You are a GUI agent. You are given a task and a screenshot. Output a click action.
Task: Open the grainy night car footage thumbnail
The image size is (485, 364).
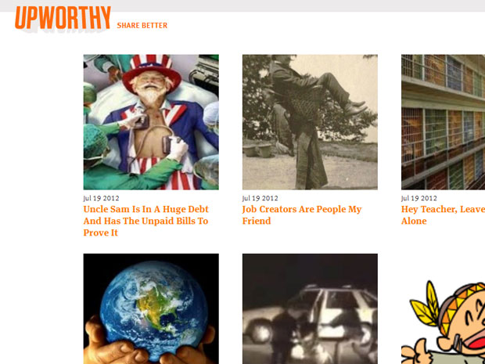[x=310, y=309]
